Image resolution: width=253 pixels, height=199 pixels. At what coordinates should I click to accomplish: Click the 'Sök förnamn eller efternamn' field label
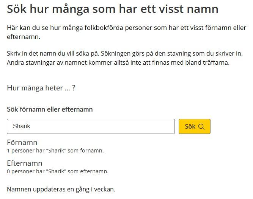pyautogui.click(x=50, y=109)
